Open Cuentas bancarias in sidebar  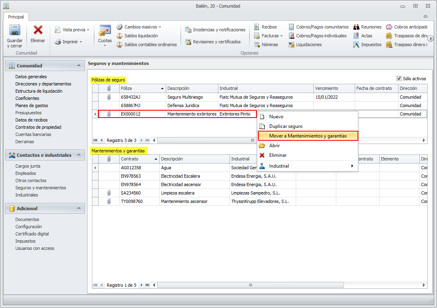tap(33, 134)
